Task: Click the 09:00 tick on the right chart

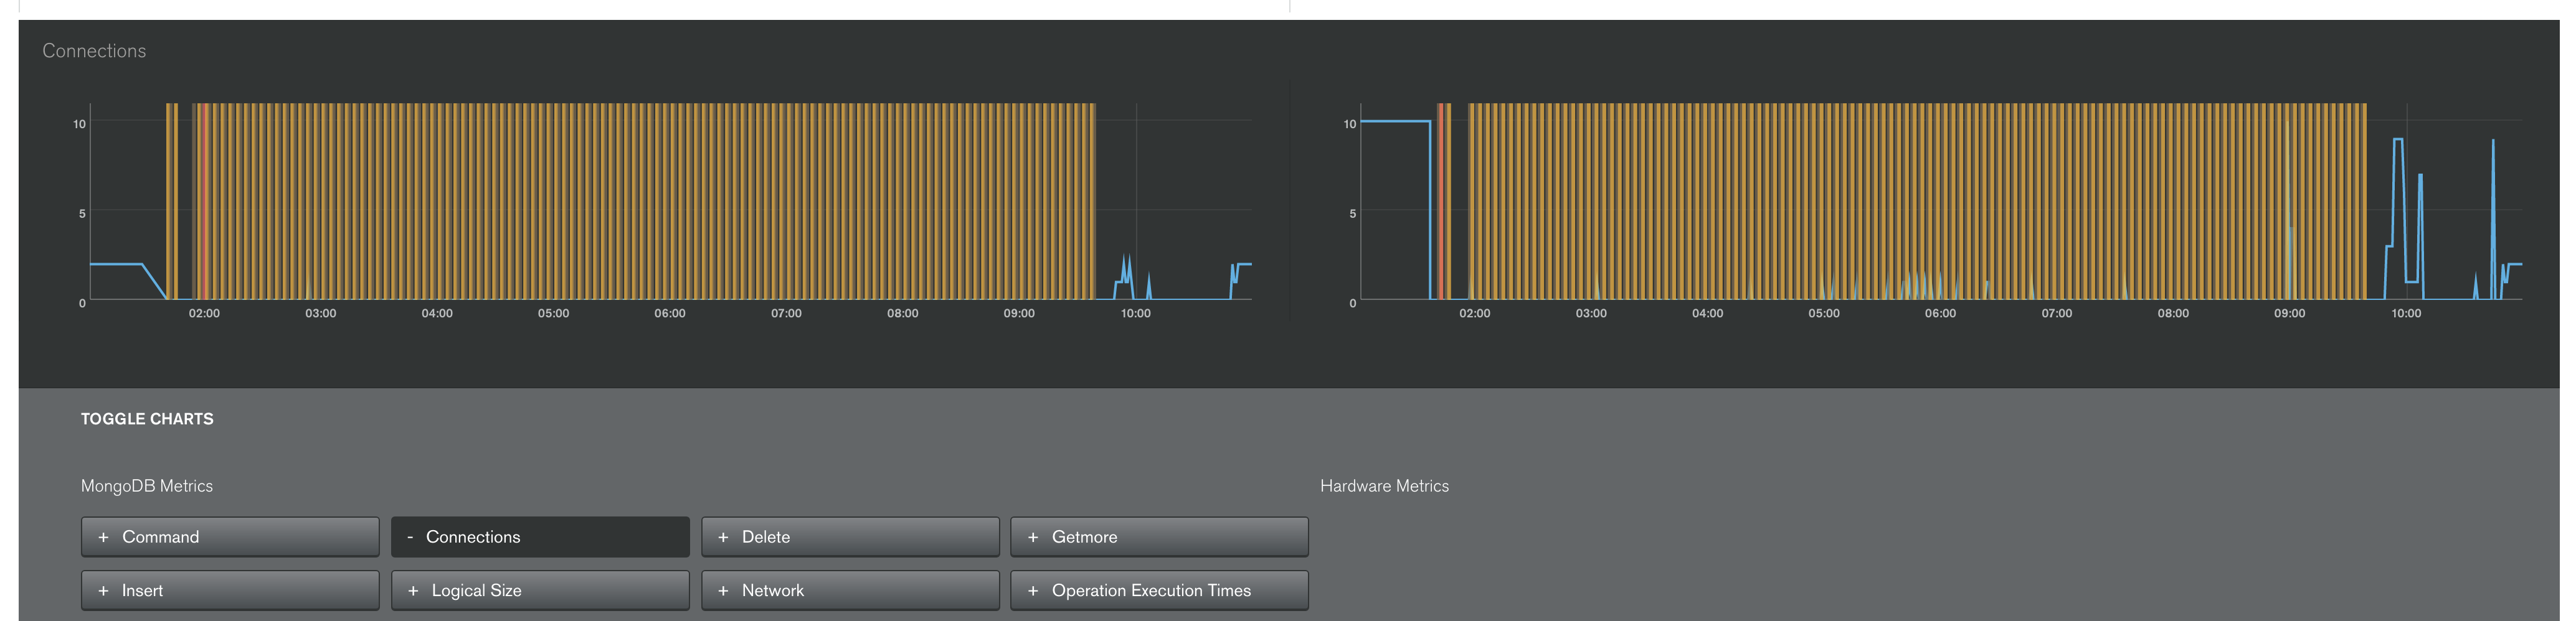Action: 2289,314
